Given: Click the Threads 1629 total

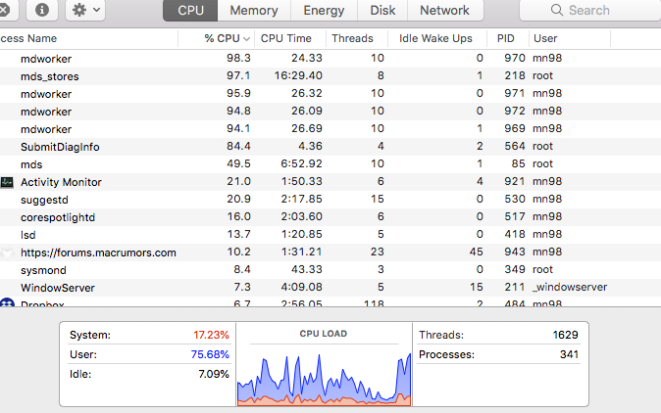Looking at the screenshot, I should point(565,335).
